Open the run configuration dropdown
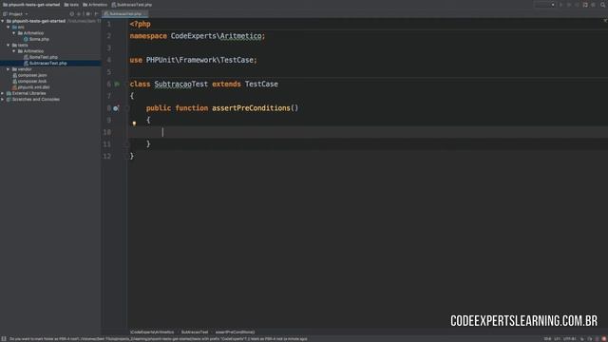 (x=544, y=5)
